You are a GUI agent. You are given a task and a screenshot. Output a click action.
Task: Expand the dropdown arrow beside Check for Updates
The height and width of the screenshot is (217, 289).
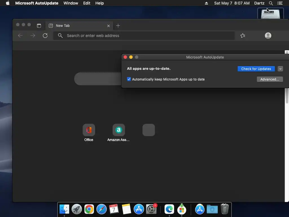280,69
